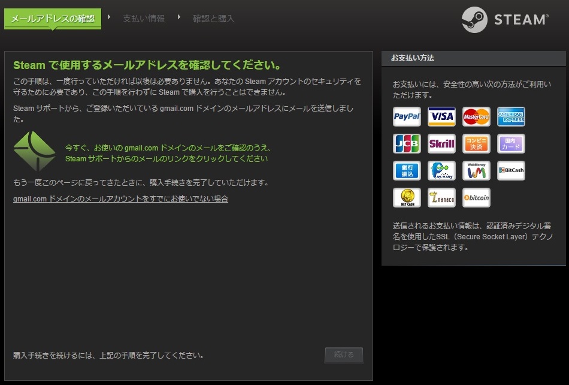
Task: Go to the 確認と購入 step
Action: 213,19
